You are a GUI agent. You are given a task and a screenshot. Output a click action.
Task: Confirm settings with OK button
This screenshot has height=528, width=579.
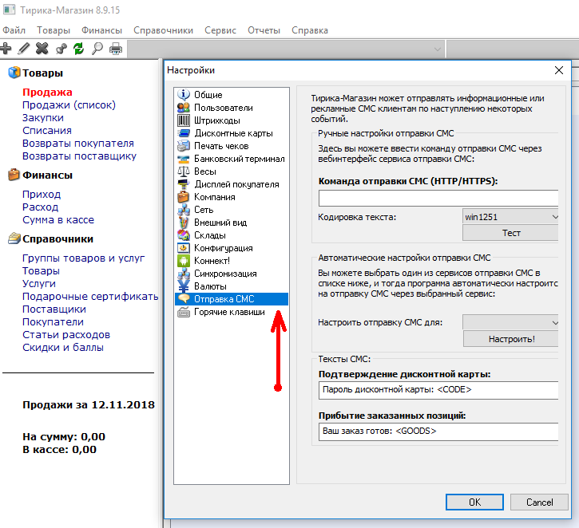(474, 502)
